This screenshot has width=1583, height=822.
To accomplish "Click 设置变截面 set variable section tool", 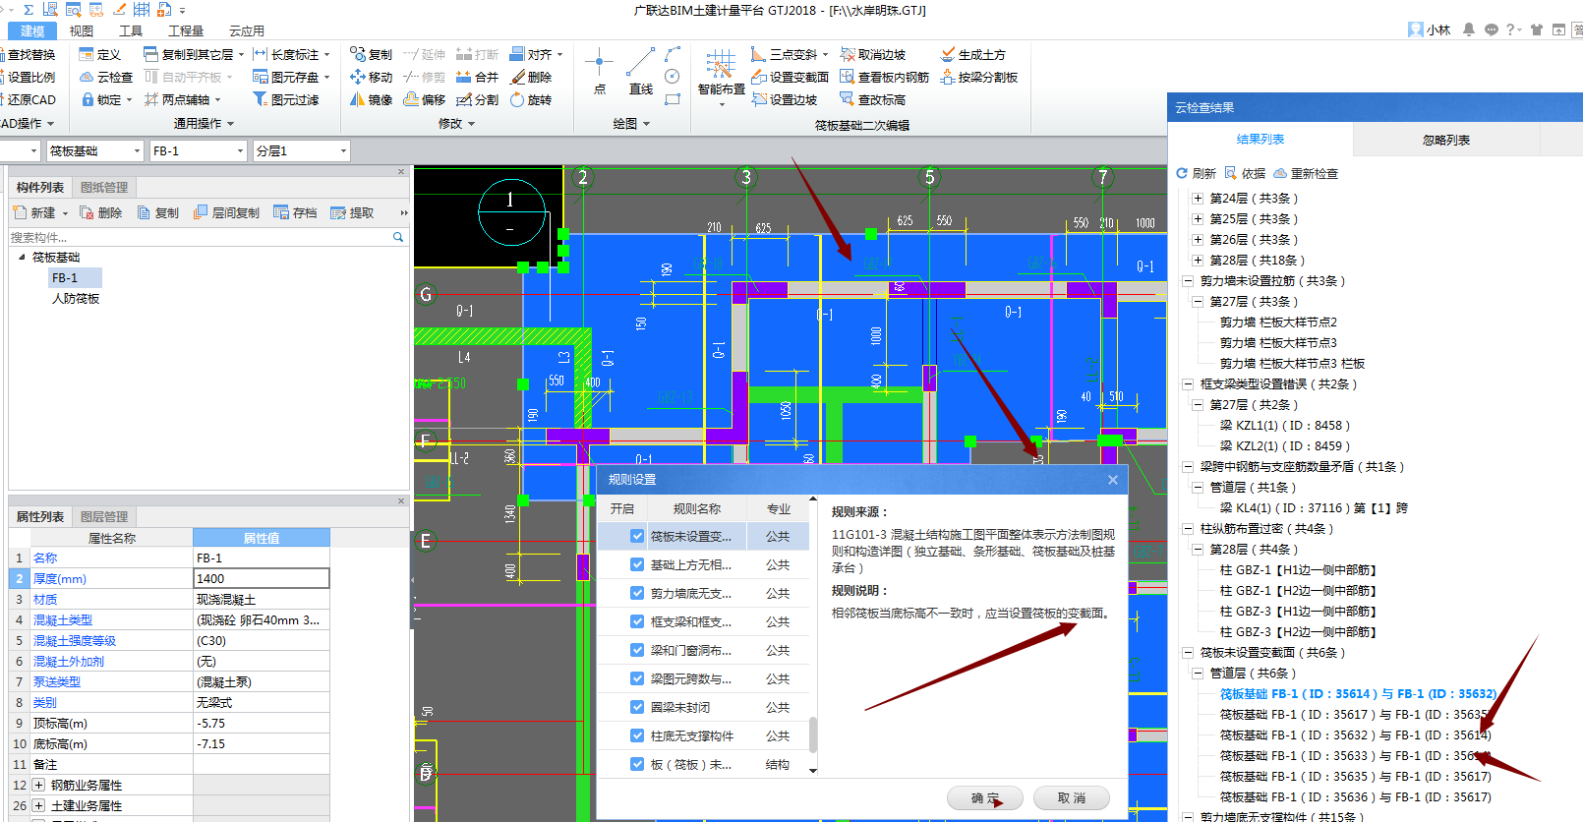I will pyautogui.click(x=791, y=77).
